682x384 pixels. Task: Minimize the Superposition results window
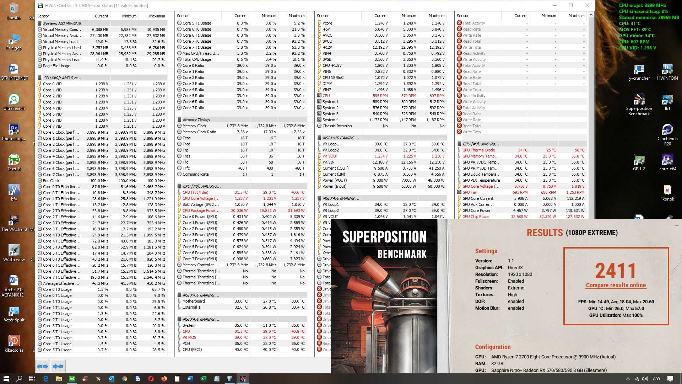pyautogui.click(x=676, y=225)
